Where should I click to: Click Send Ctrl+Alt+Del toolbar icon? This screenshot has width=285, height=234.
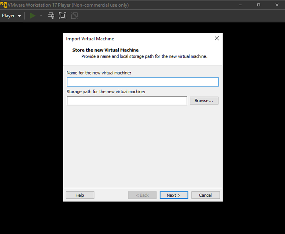pos(51,16)
